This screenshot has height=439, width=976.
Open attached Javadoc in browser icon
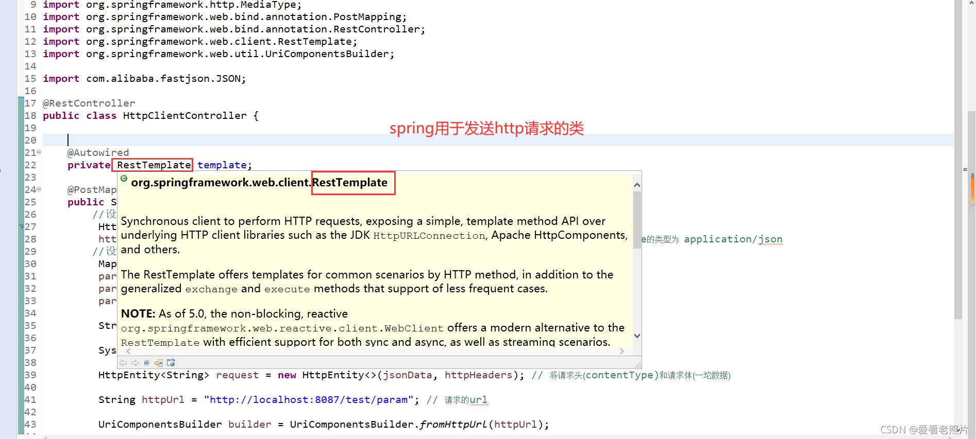(x=171, y=363)
